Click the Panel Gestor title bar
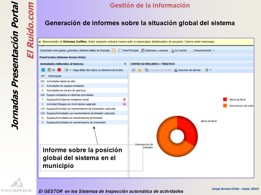 point(146,57)
